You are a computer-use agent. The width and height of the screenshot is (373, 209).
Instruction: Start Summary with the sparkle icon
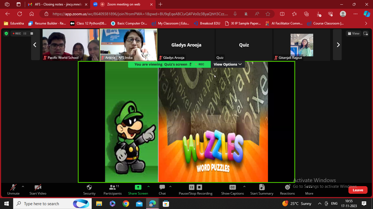262,187
